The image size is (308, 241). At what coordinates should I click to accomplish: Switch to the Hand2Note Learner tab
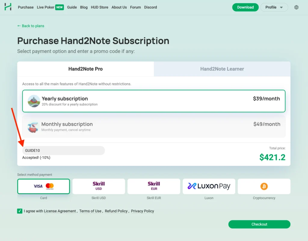[222, 69]
